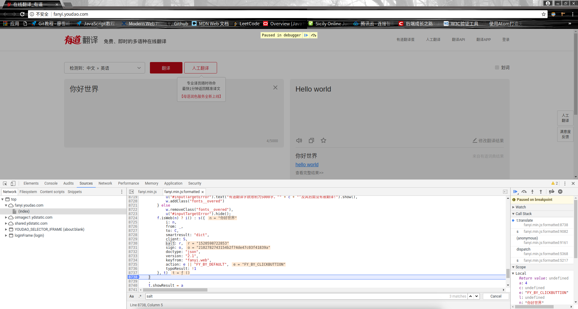Viewport: 578px width, 309px height.
Task: Open the 登录 link
Action: (506, 40)
